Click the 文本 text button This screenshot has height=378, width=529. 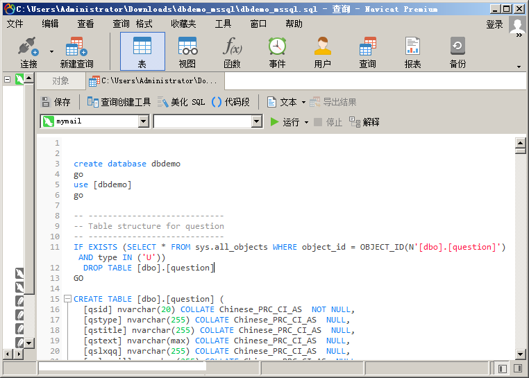pyautogui.click(x=282, y=102)
